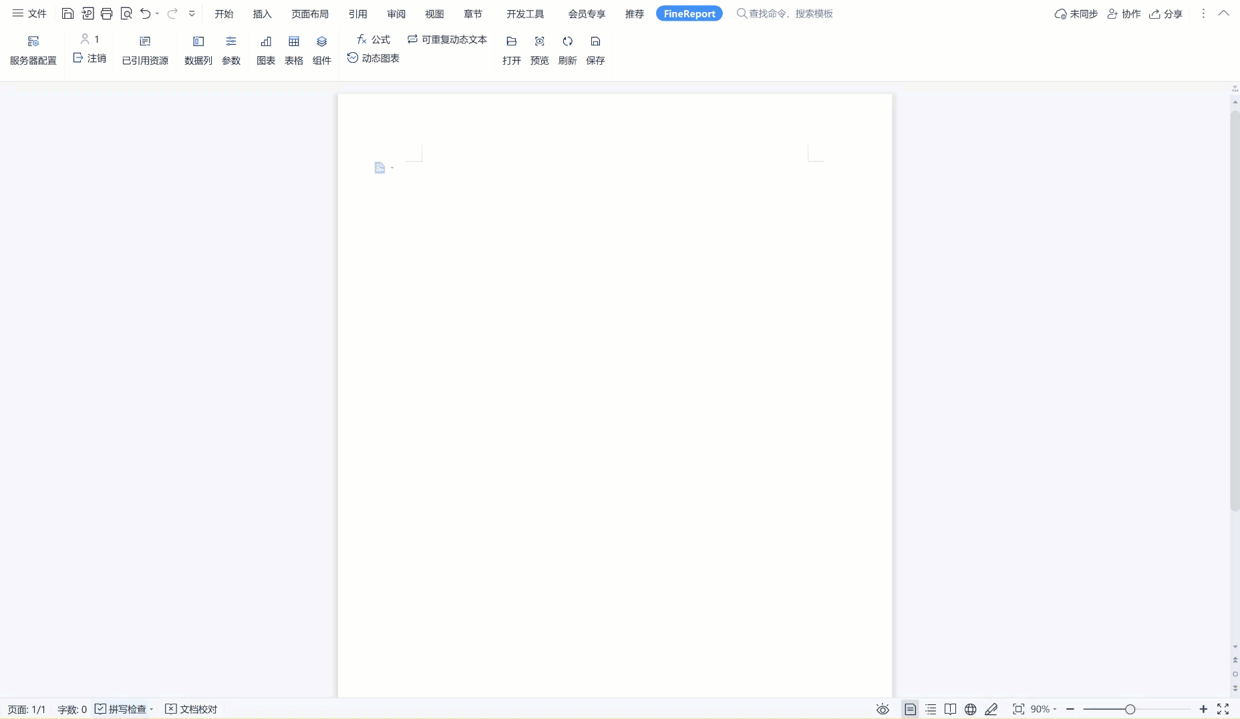Undo the last action

tap(145, 13)
